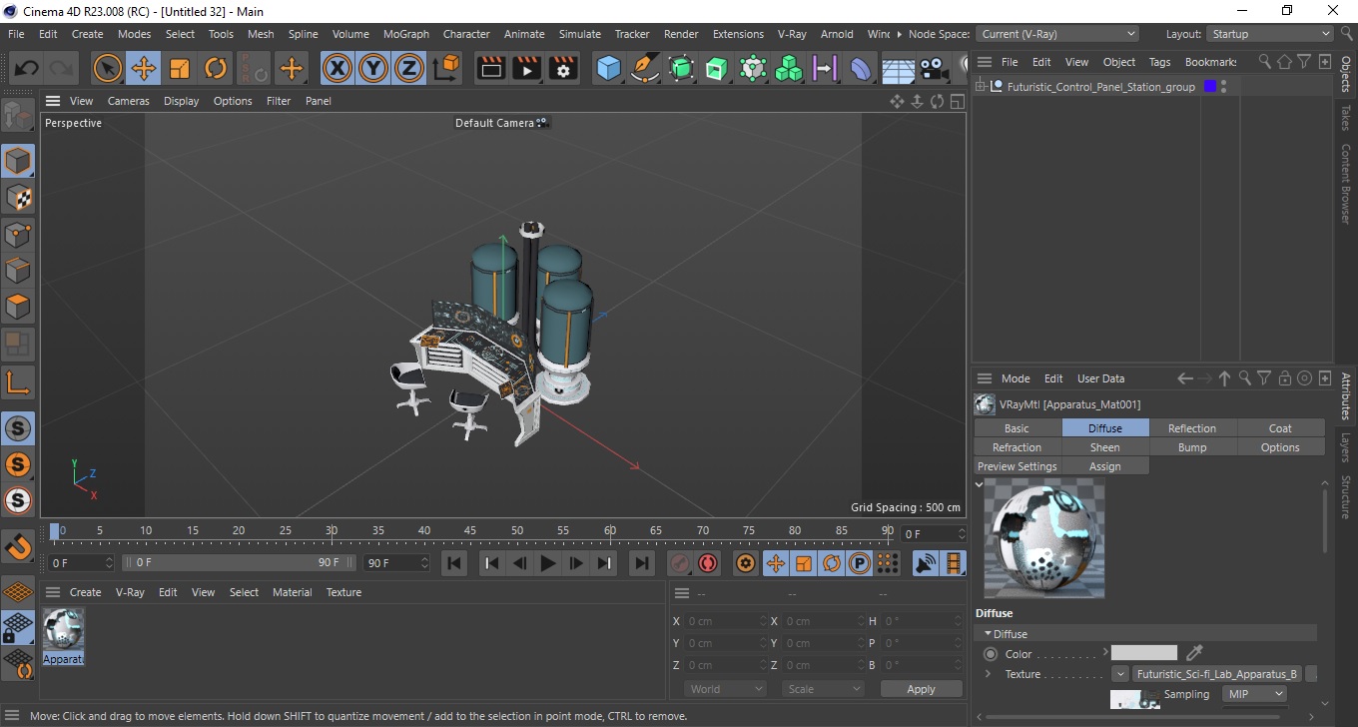Click the diffuse Color swatch
The width and height of the screenshot is (1358, 727).
1144,653
